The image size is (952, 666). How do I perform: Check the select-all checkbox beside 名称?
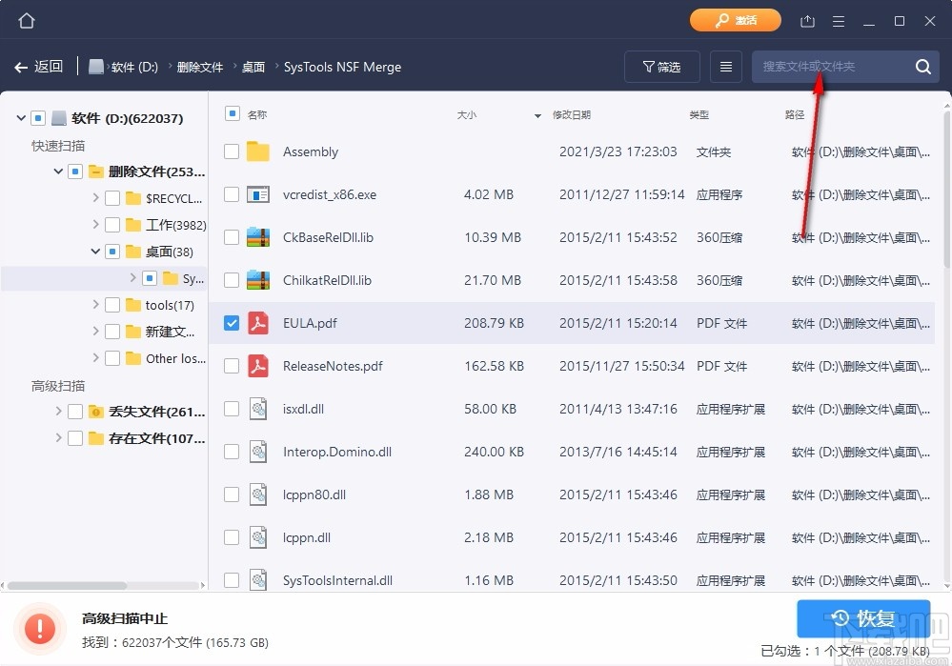pos(231,112)
